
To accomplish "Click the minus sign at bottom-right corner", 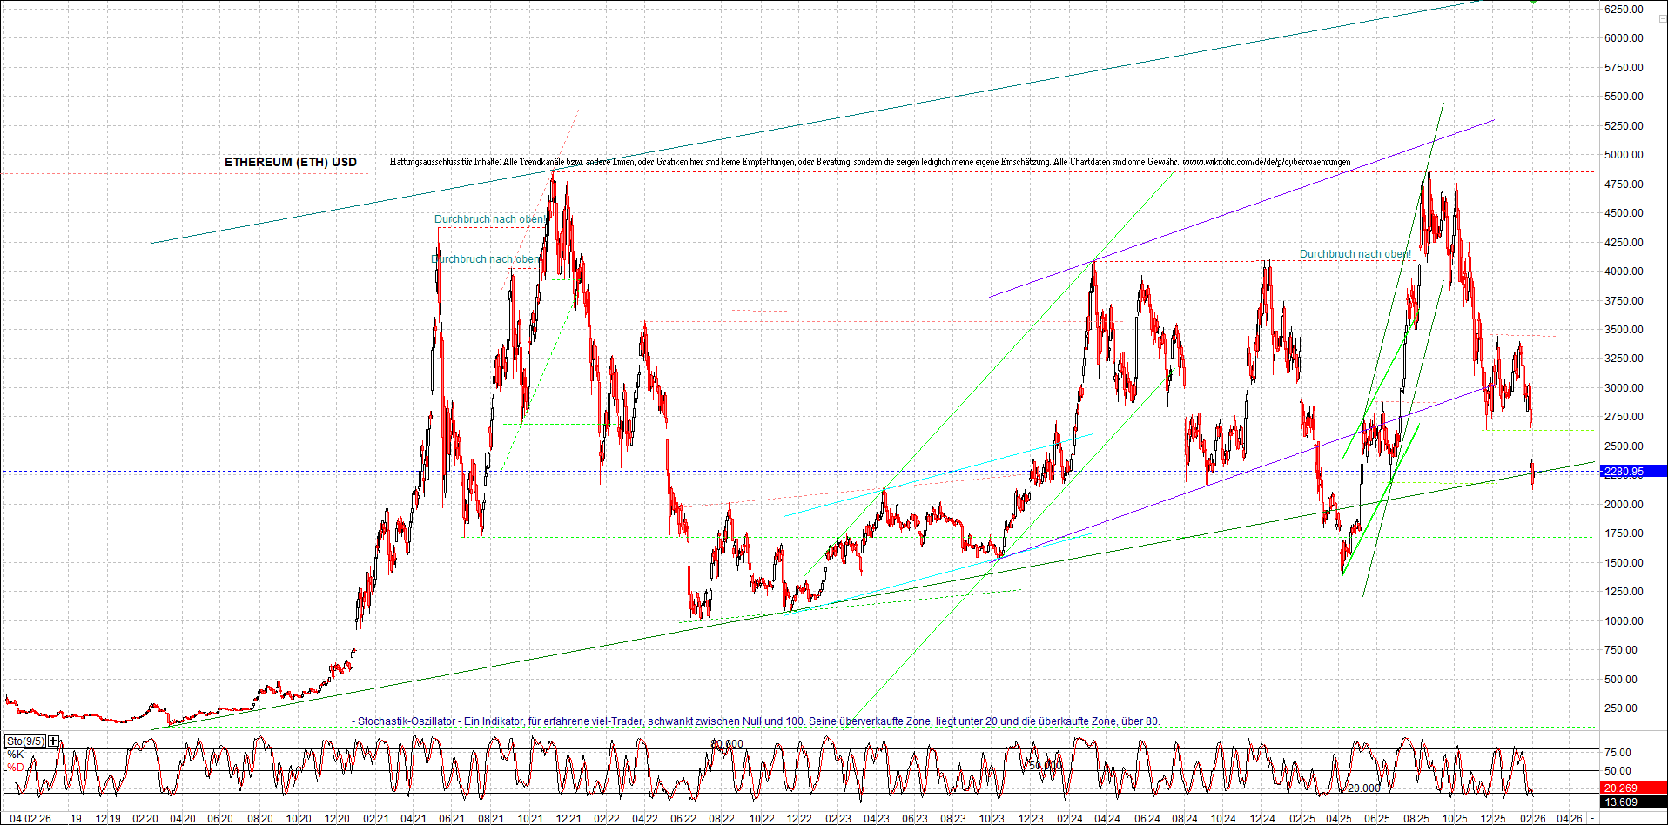I will coord(1592,819).
